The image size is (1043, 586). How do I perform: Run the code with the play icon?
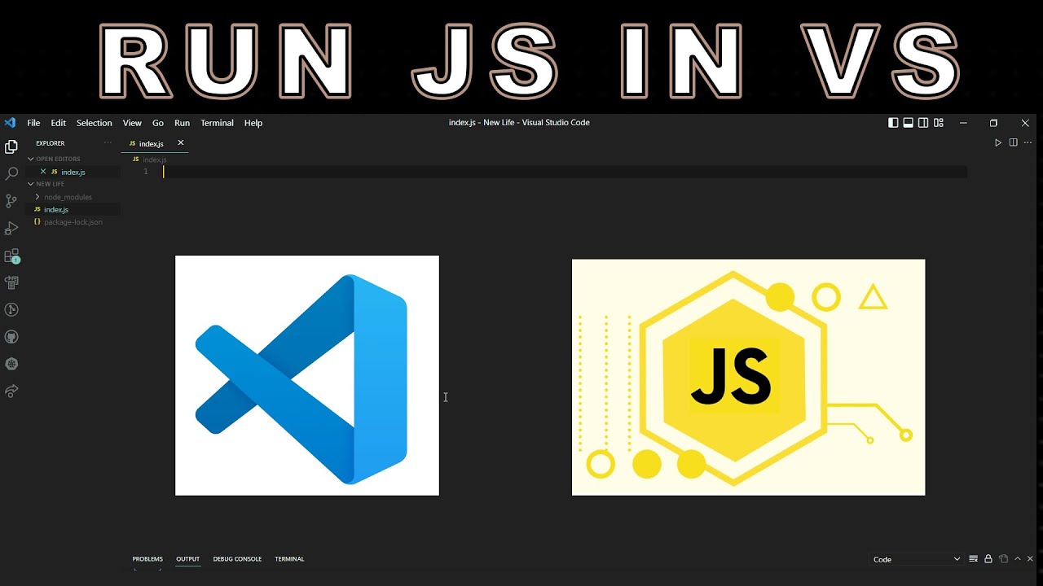998,143
